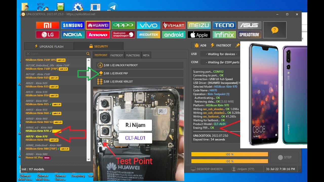Click the Product Model CLT-AL01 log line
The image size is (324, 182).
tap(209, 124)
